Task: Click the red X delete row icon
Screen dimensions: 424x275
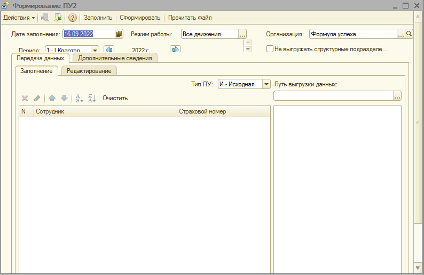Action: (x=25, y=98)
